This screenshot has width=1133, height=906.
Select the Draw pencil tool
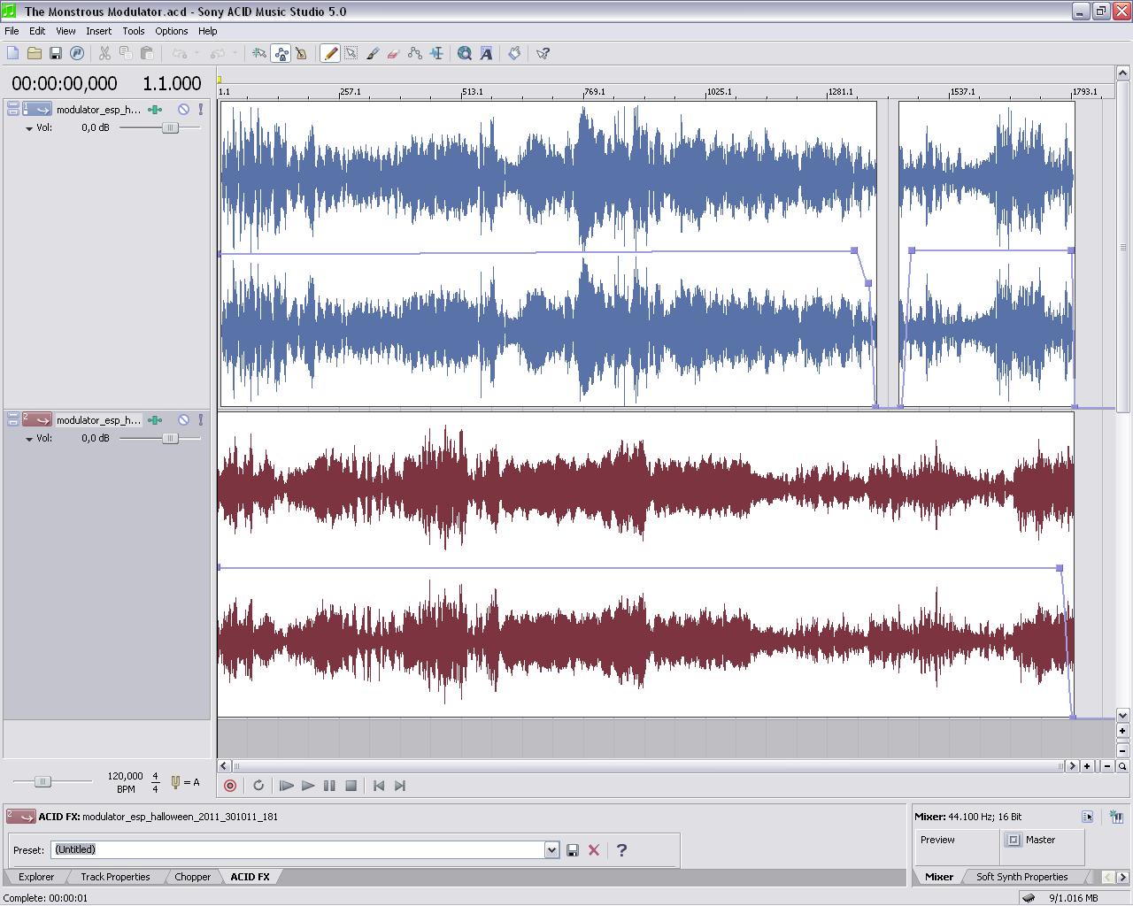[329, 53]
